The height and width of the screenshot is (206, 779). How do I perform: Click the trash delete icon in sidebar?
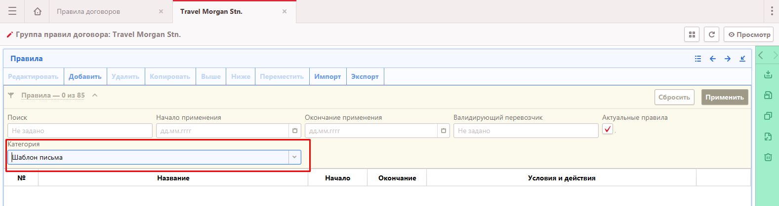click(768, 157)
